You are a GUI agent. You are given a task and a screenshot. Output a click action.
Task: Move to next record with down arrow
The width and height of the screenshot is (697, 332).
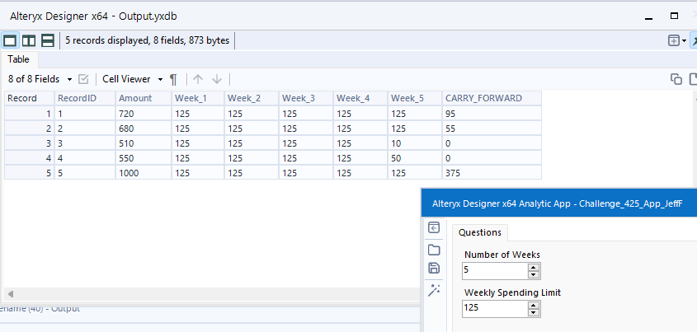[216, 79]
